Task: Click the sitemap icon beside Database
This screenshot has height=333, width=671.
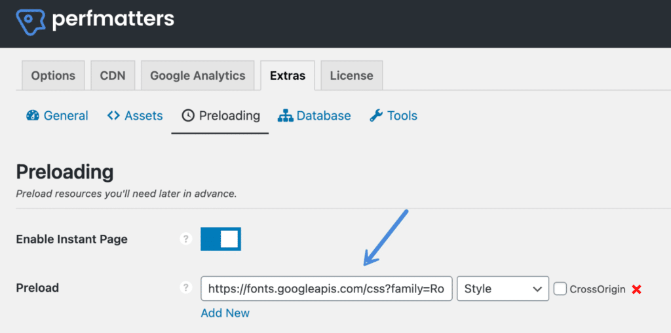Action: 285,116
